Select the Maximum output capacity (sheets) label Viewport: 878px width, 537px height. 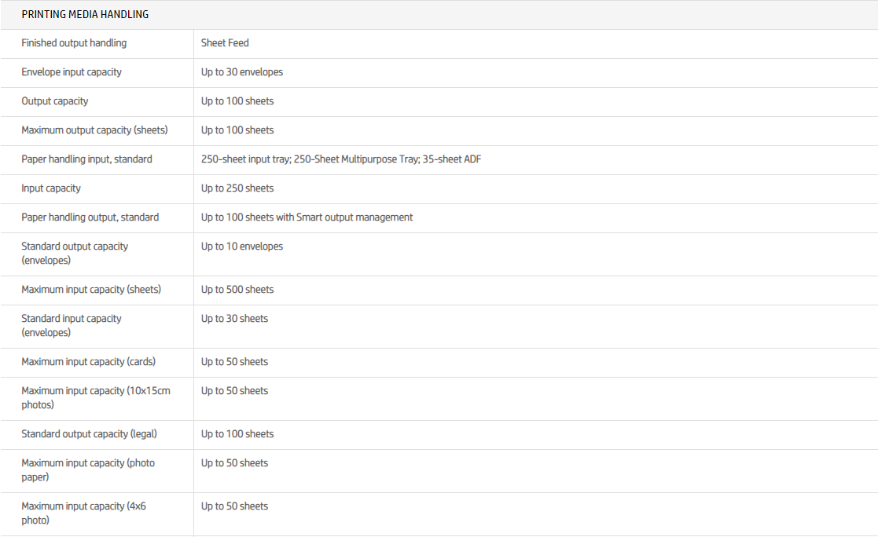pos(94,130)
